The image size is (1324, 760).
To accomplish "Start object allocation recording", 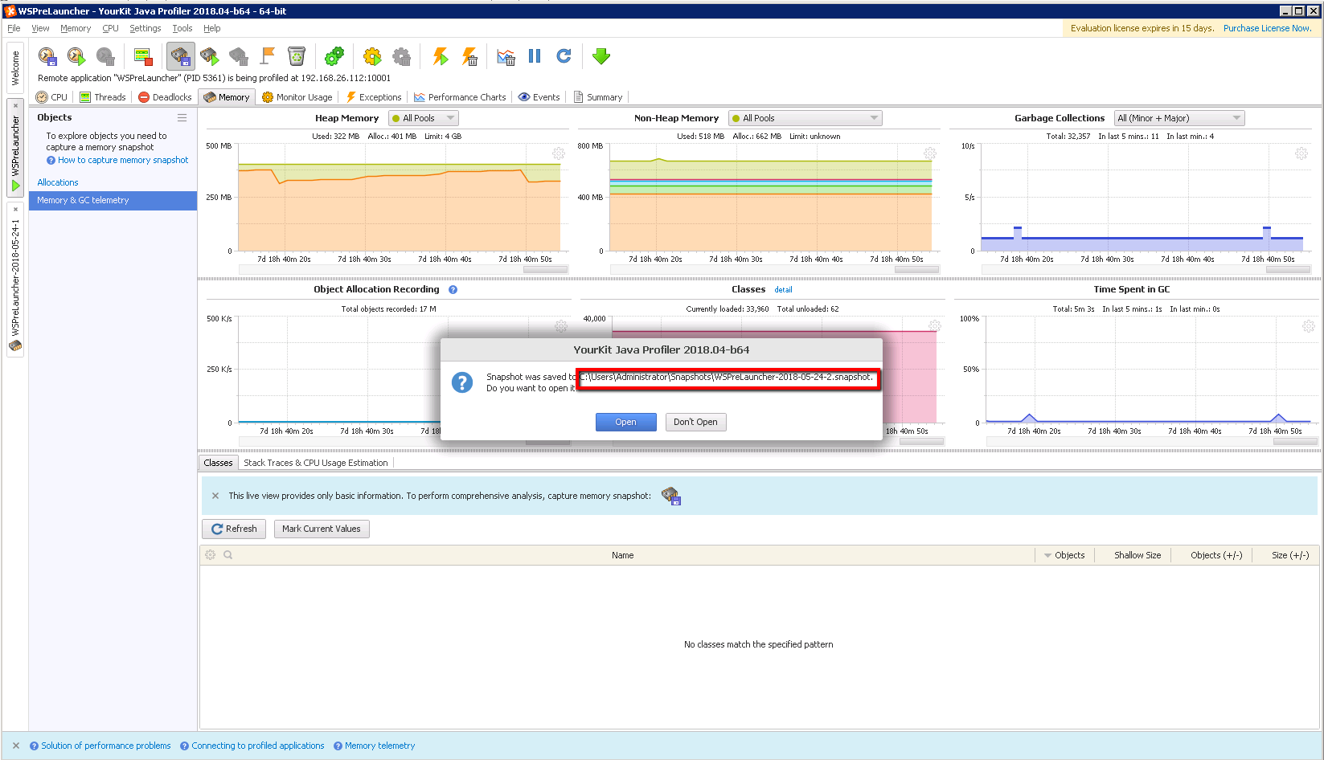I will pyautogui.click(x=209, y=56).
